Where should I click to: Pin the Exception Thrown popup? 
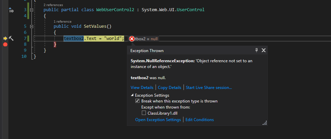[257, 50]
